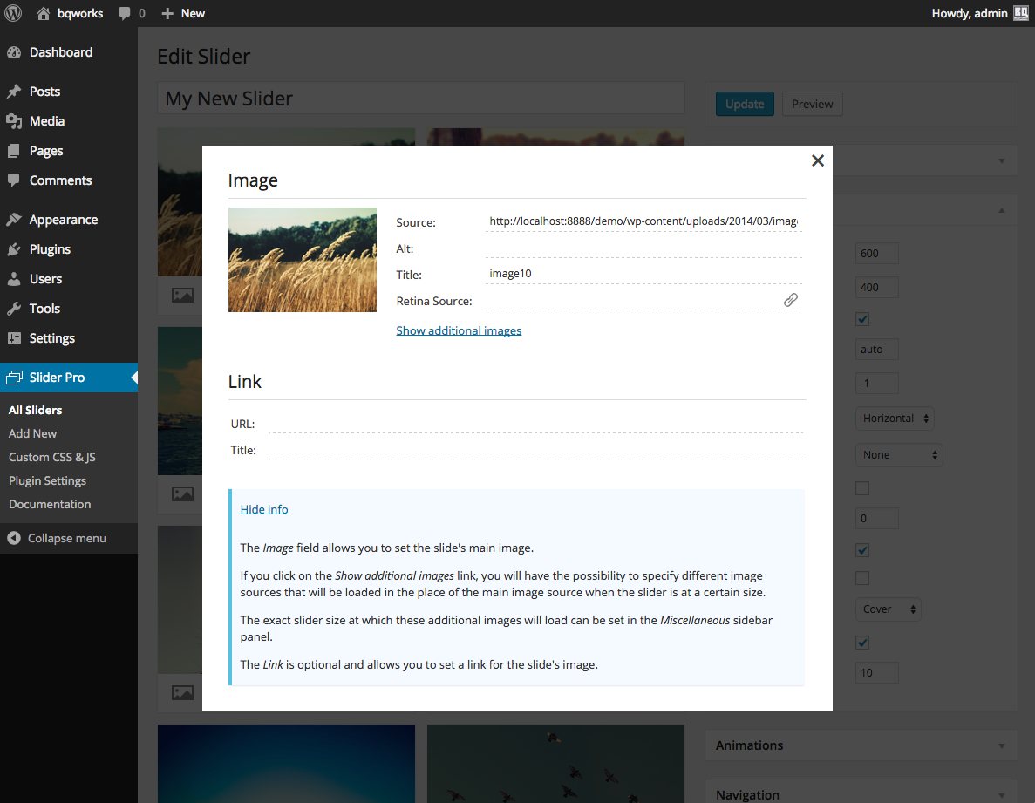
Task: Expand the top sidebar panel down arrow
Action: (x=1001, y=161)
